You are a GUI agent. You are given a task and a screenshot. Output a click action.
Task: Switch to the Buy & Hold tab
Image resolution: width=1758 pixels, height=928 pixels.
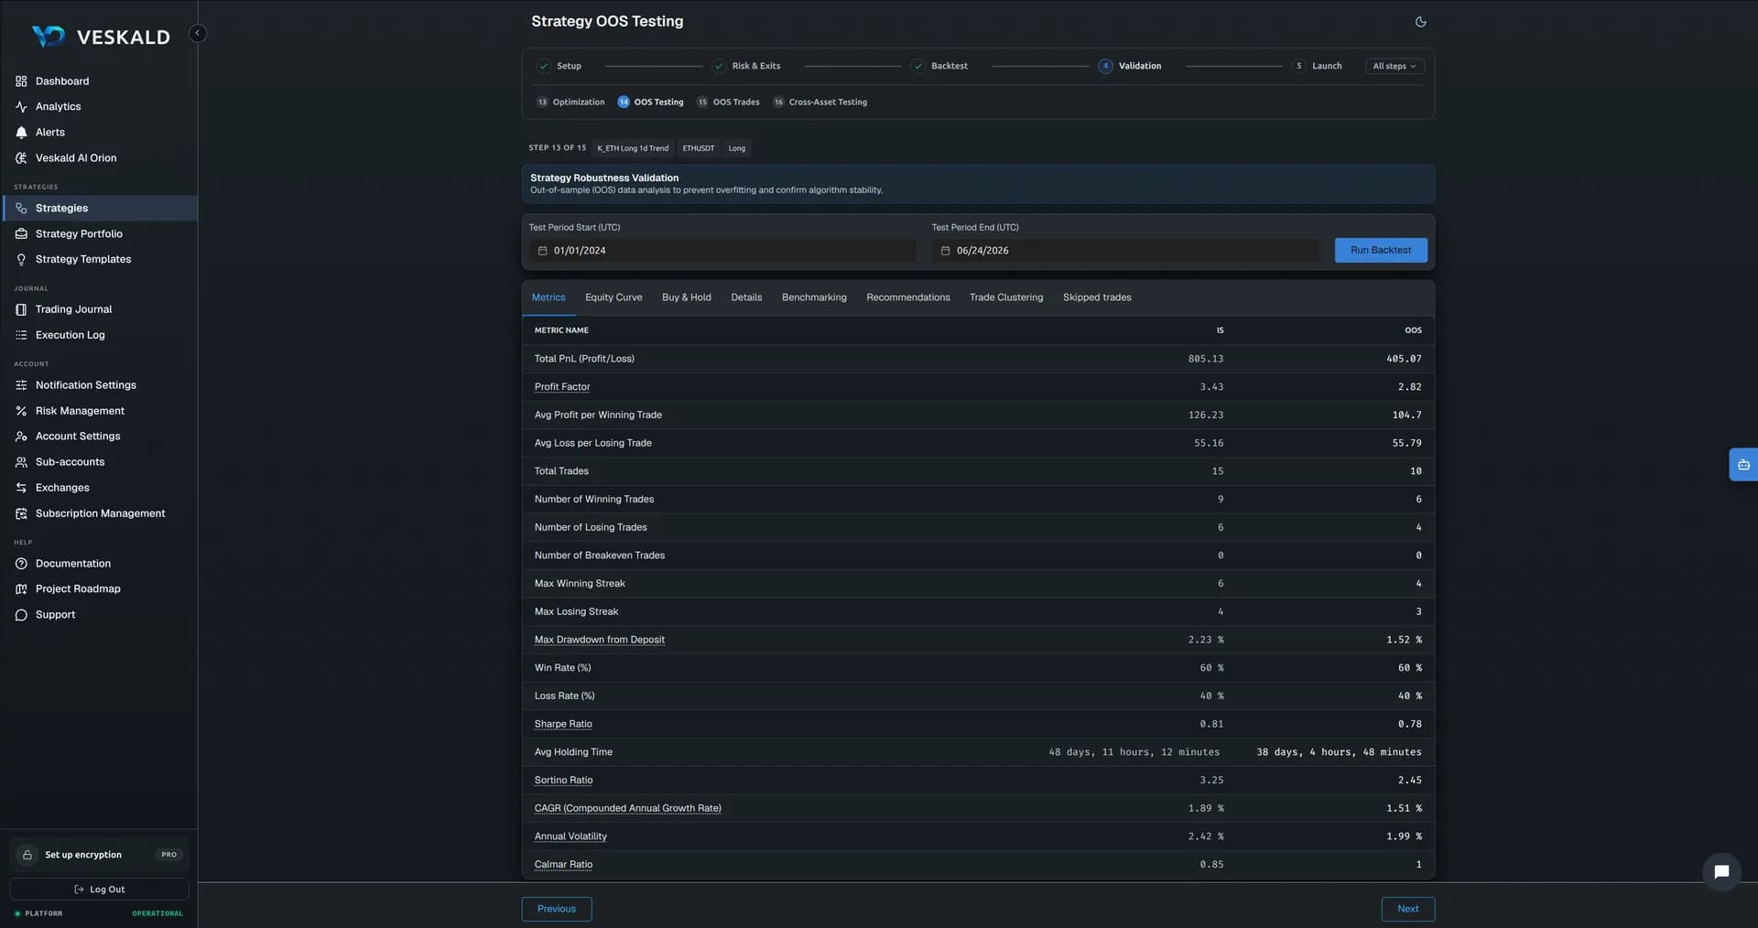pos(687,297)
